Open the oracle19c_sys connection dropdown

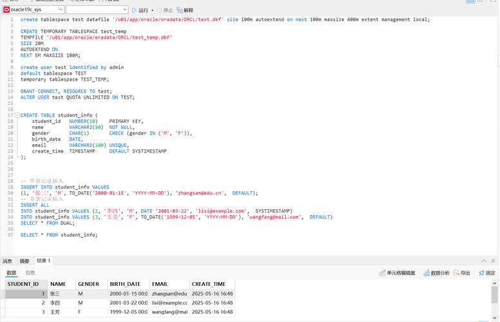[60, 10]
